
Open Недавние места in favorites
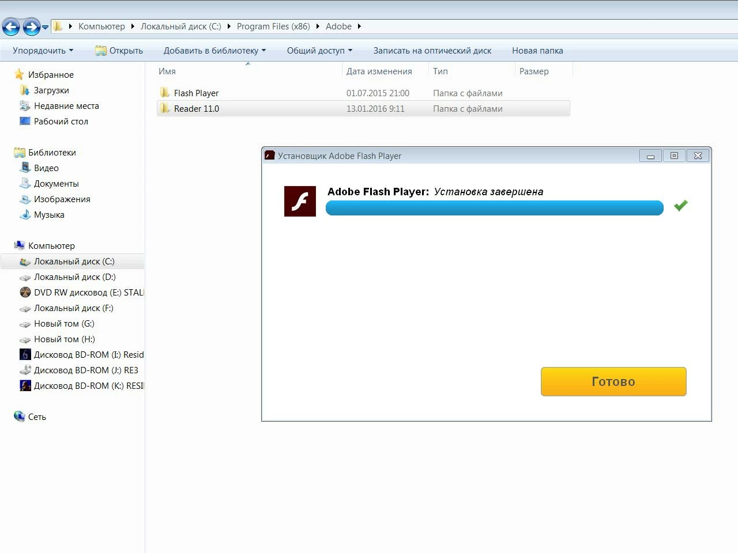click(x=66, y=106)
